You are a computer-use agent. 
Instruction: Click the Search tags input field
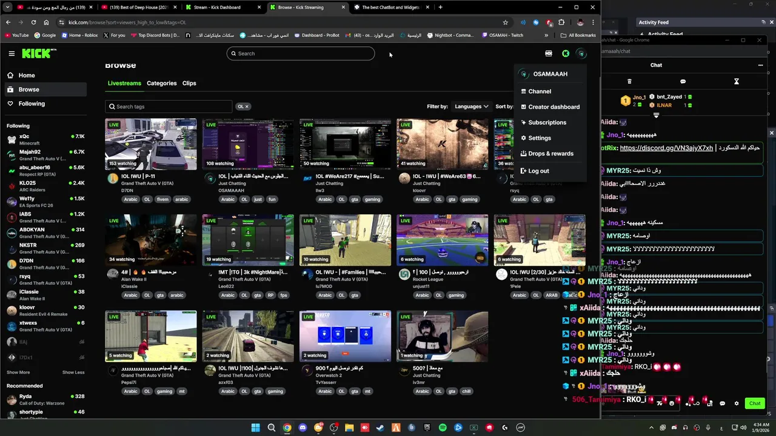169,107
